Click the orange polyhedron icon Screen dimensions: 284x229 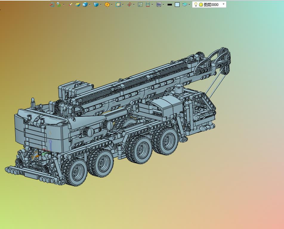pos(107,5)
